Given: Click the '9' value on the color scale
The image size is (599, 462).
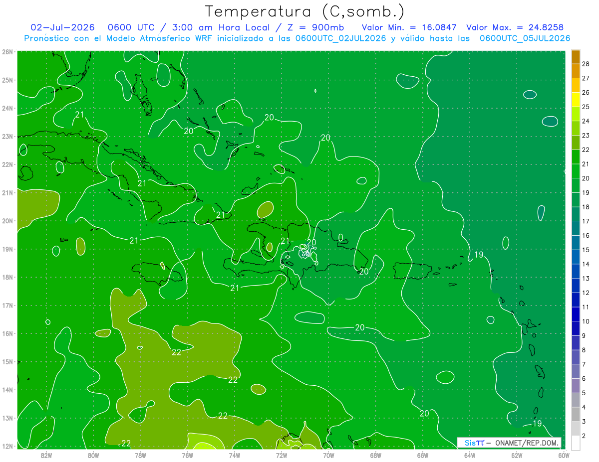Looking at the screenshot, I should 584,336.
